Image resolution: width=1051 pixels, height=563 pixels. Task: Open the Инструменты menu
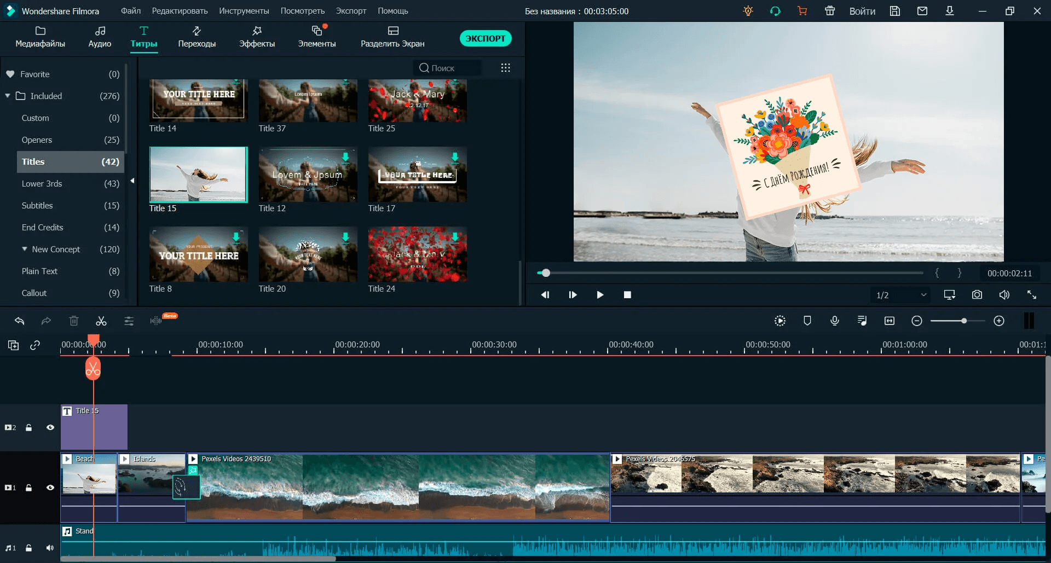[244, 11]
